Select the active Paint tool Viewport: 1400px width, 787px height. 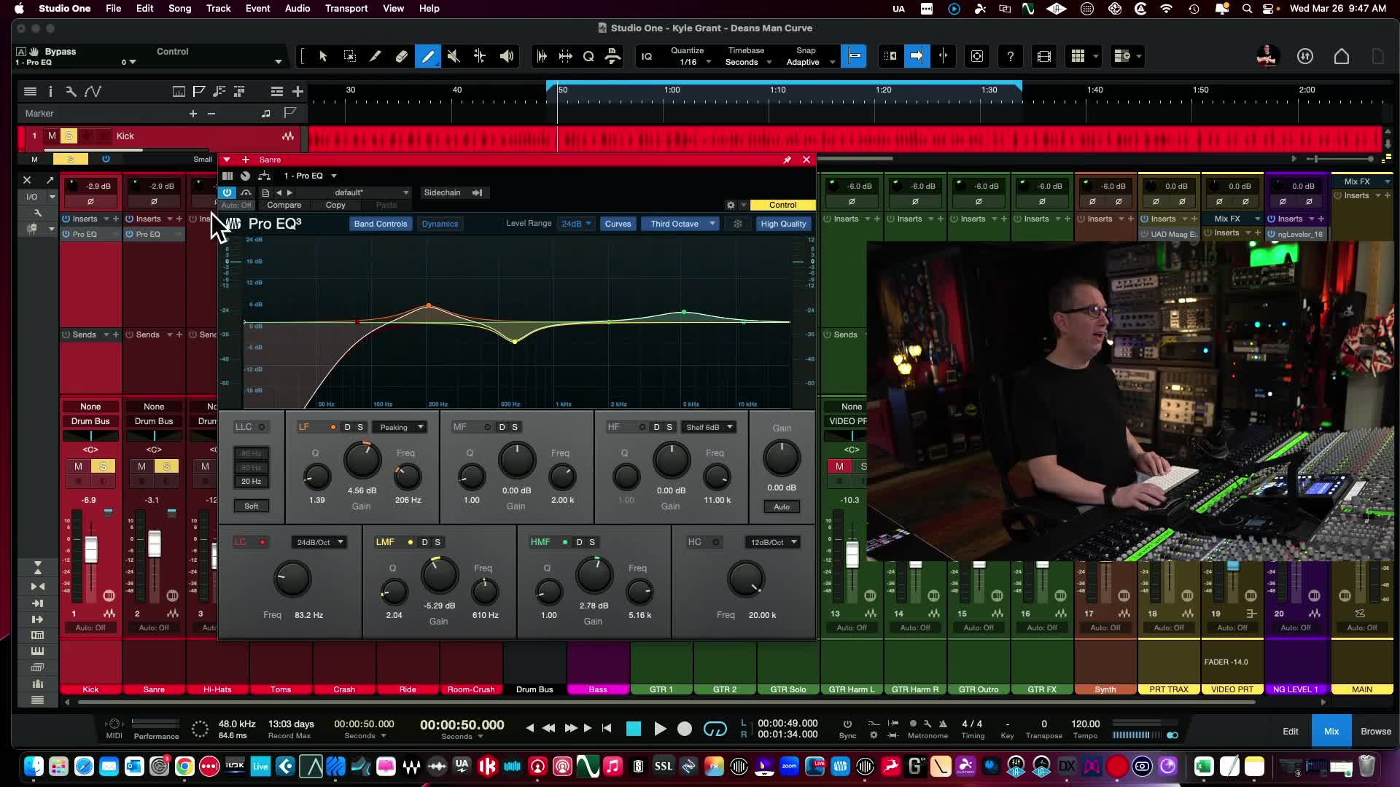[x=428, y=56]
